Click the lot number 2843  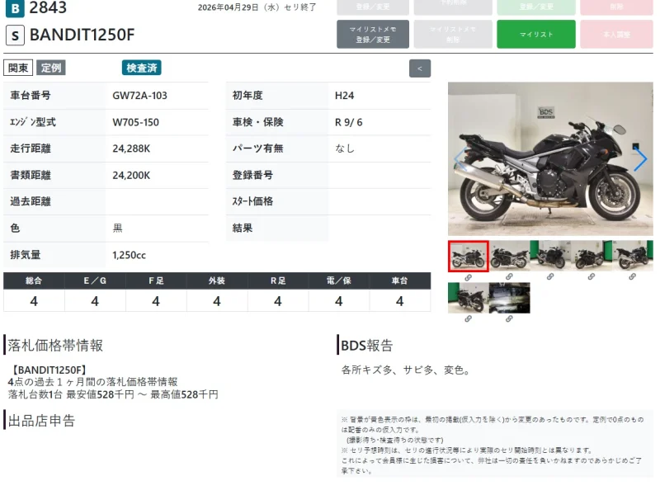pos(48,7)
